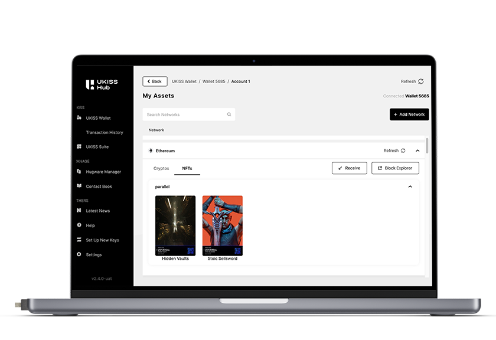Open UKISS Suite menu item
Screen dimensions: 496x340
tap(97, 147)
